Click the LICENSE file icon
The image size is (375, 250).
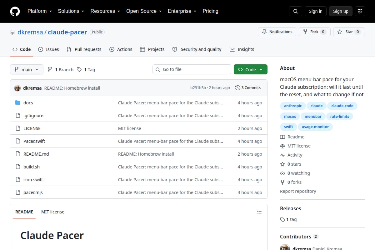point(18,128)
